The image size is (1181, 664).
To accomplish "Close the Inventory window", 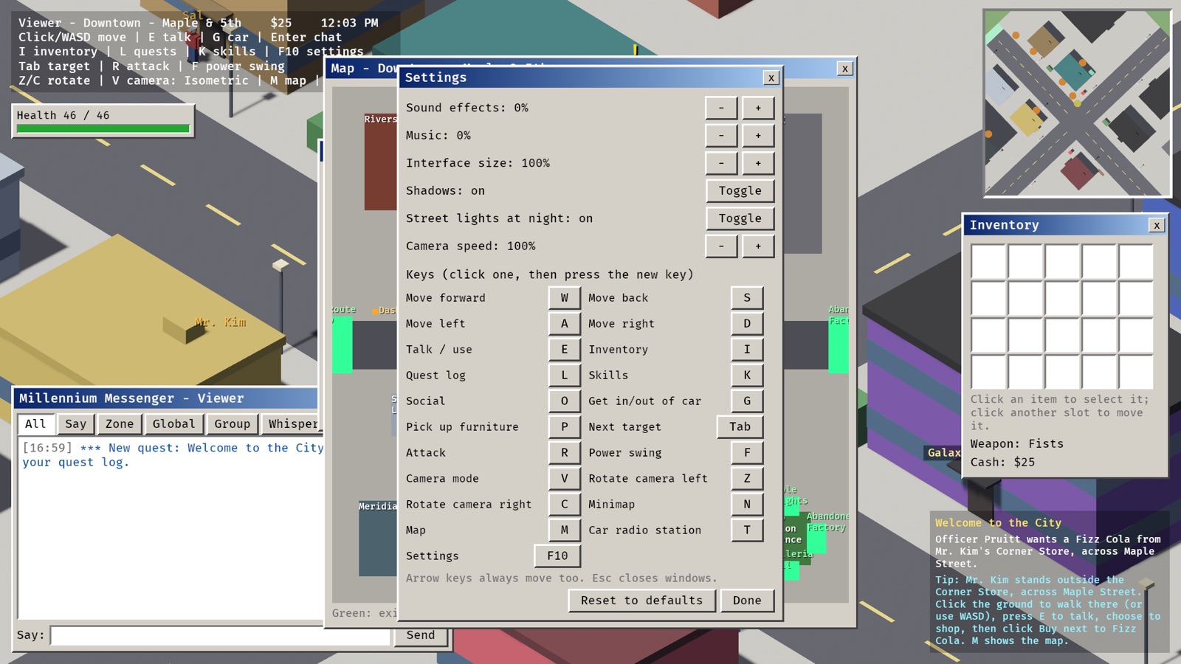I will click(x=1157, y=225).
